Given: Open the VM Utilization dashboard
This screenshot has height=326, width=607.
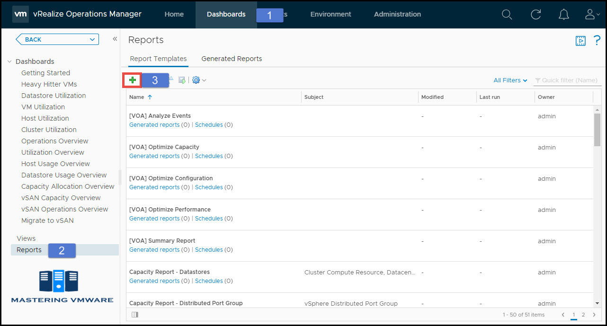Looking at the screenshot, I should [x=43, y=107].
